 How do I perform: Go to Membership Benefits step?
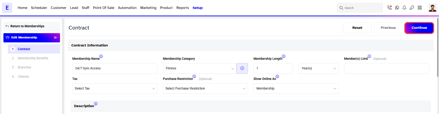33,58
